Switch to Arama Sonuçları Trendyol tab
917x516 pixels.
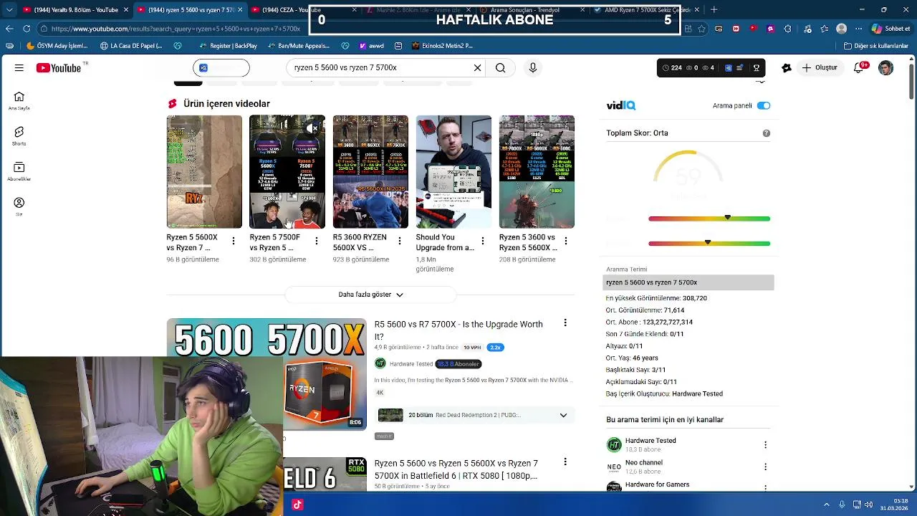(530, 10)
